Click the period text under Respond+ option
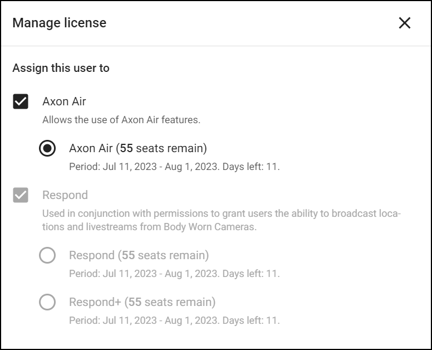Image resolution: width=432 pixels, height=350 pixels. point(174,320)
